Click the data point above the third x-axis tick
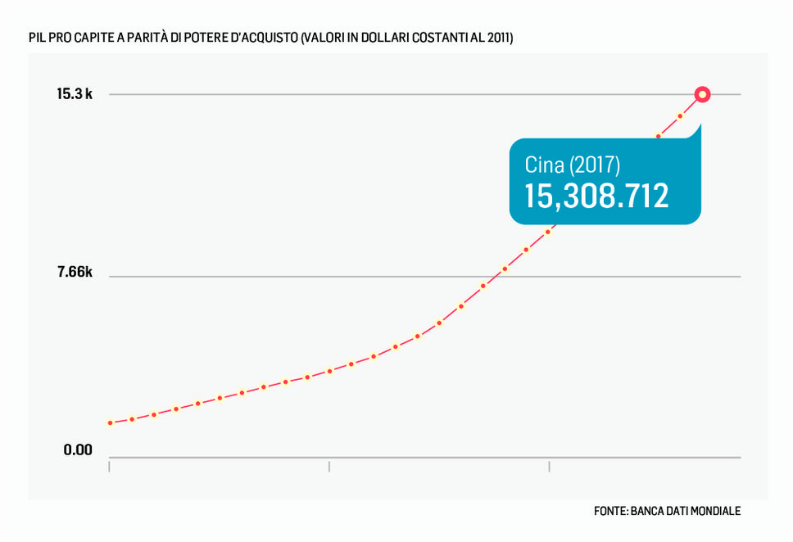The image size is (793, 542). 548,232
